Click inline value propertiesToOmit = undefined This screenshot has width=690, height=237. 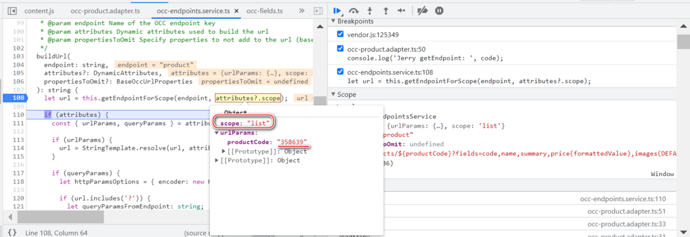(x=255, y=82)
